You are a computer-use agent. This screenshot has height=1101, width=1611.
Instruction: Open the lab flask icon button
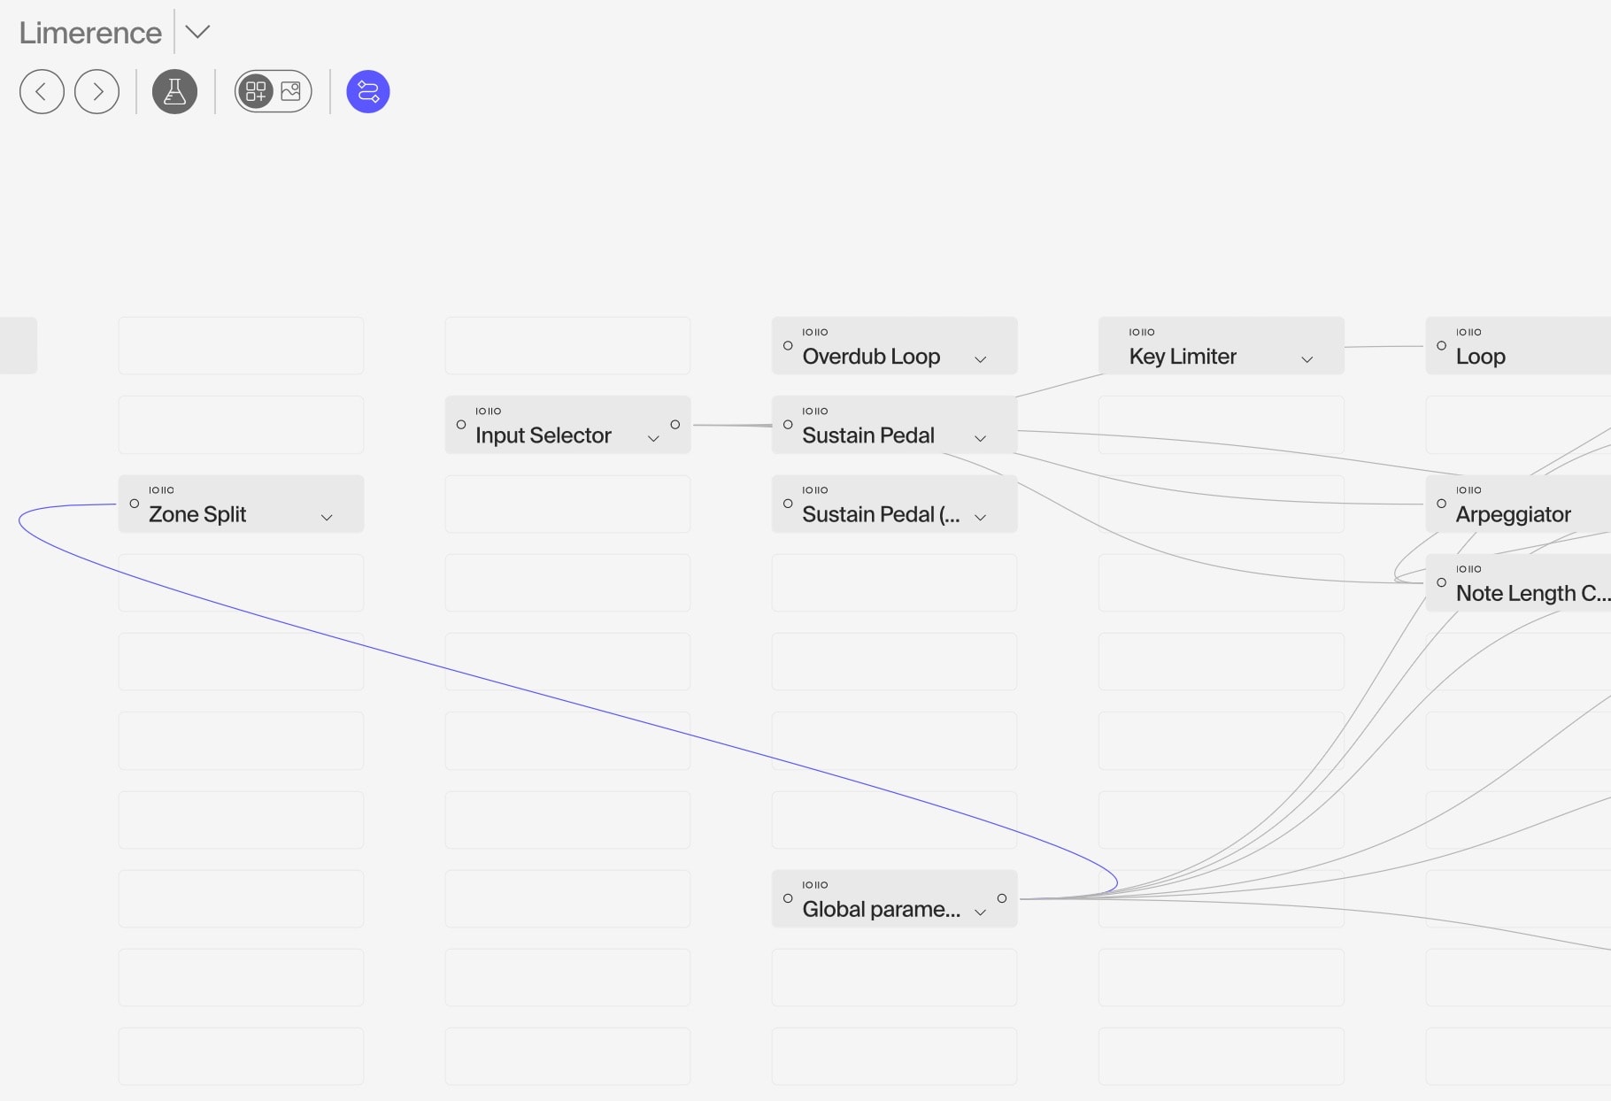point(174,91)
